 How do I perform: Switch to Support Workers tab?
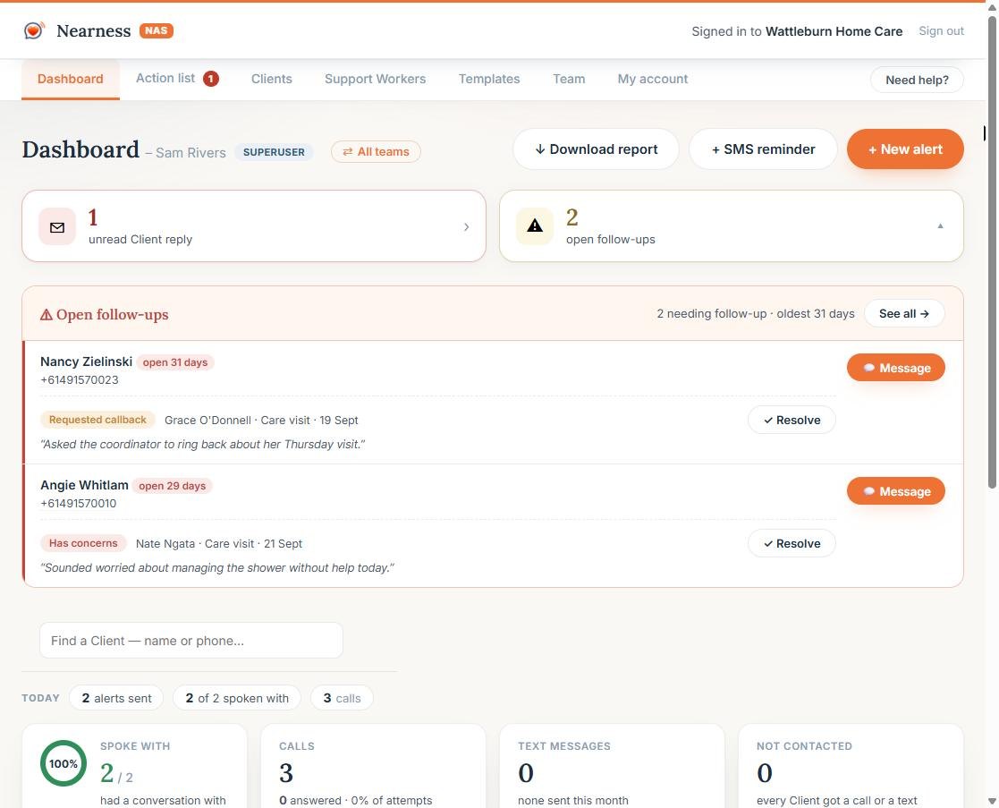(376, 79)
